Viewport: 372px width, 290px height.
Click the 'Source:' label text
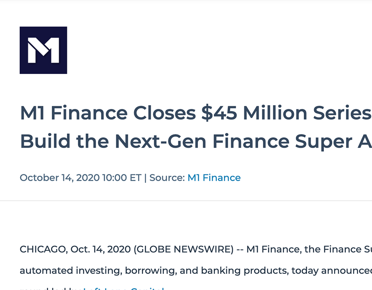(167, 178)
